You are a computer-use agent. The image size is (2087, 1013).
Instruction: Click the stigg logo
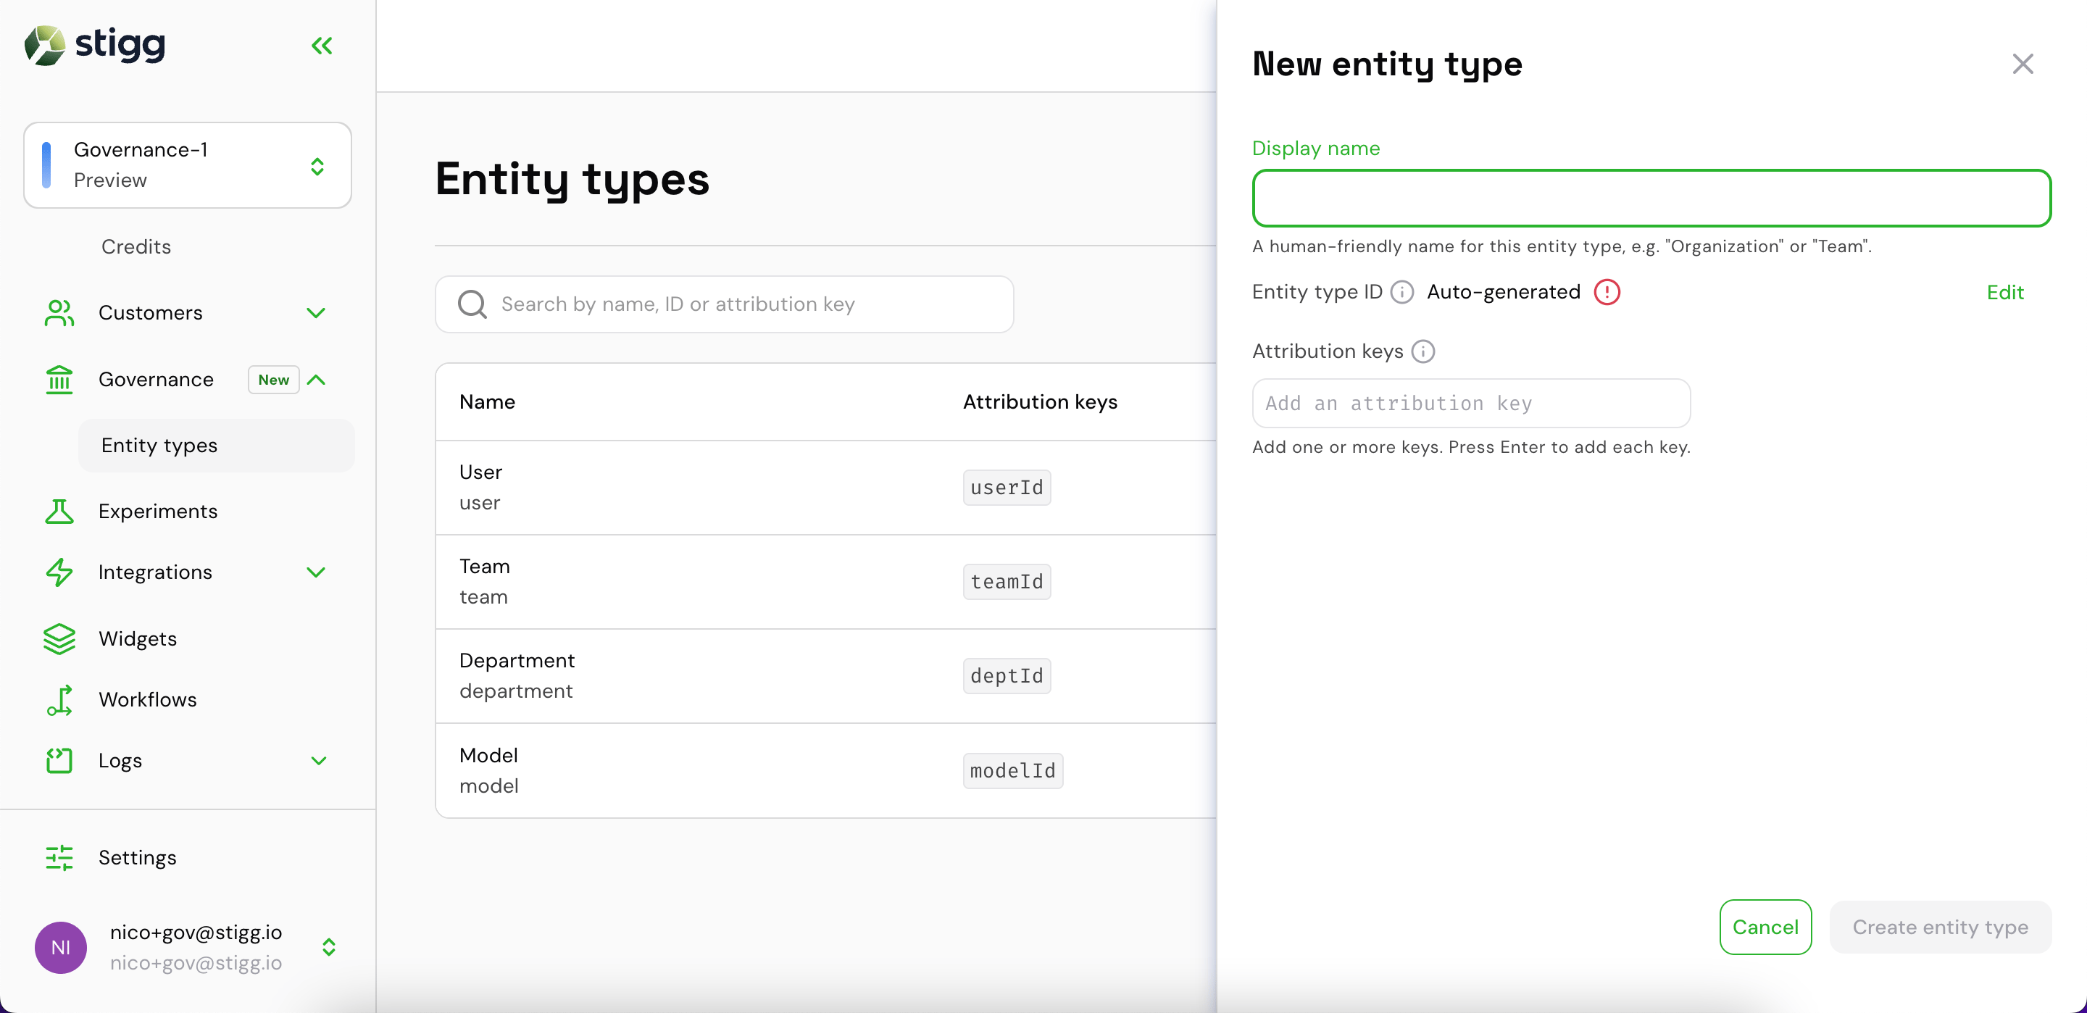point(95,45)
